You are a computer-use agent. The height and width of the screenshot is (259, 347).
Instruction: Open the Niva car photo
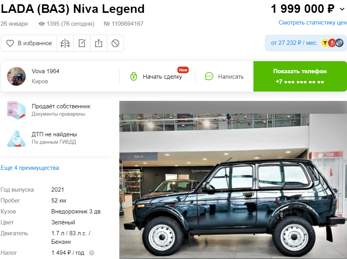point(233,180)
